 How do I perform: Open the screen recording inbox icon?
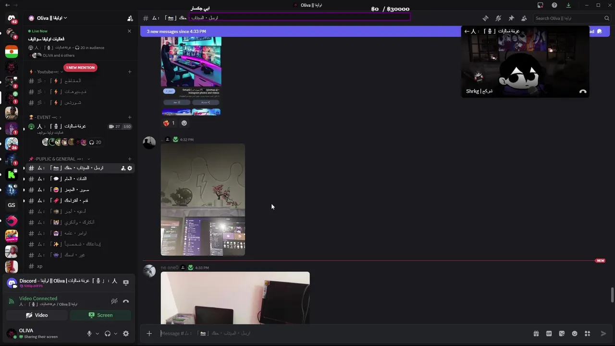pos(541,5)
